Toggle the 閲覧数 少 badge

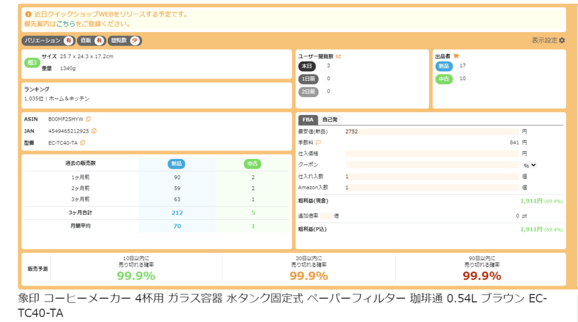[x=125, y=41]
